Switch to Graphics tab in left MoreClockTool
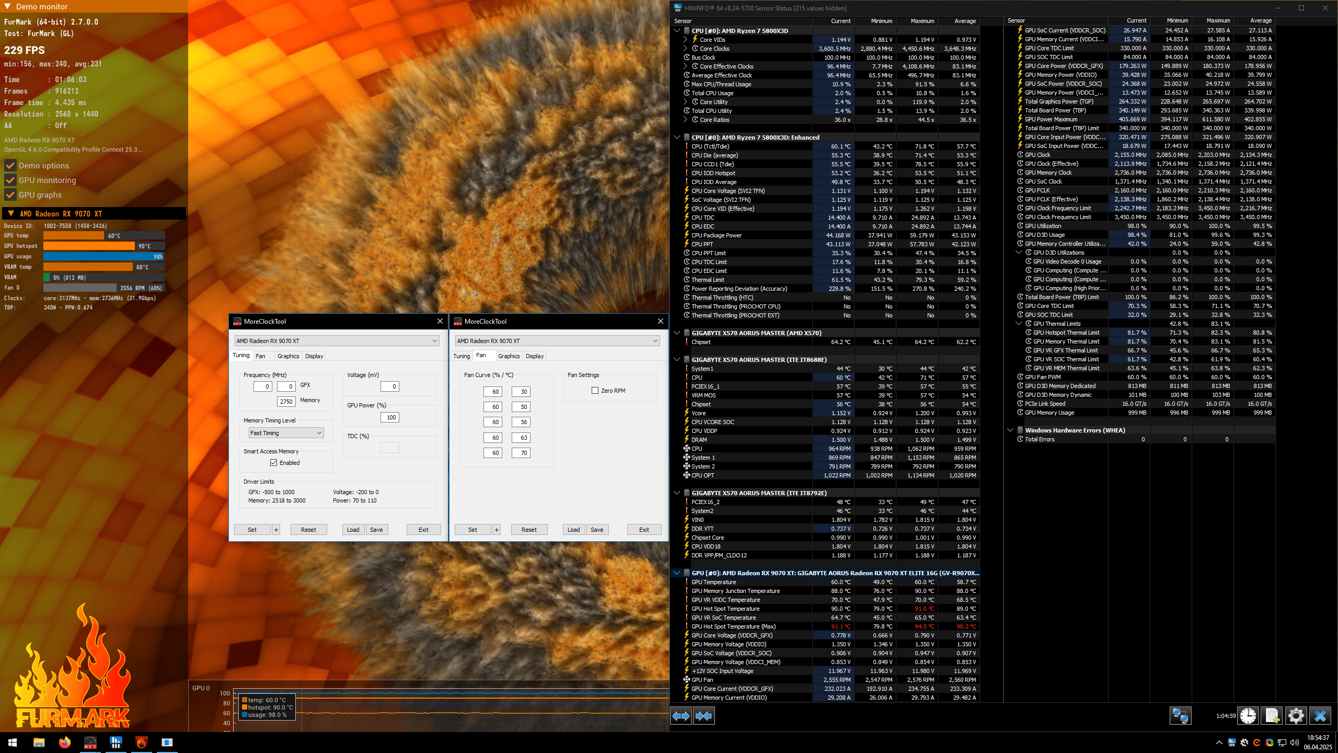Screen dimensions: 1338x753 (x=288, y=356)
